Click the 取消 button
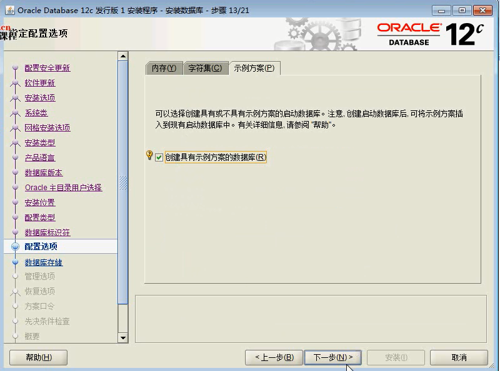The height and width of the screenshot is (371, 500). tap(459, 357)
